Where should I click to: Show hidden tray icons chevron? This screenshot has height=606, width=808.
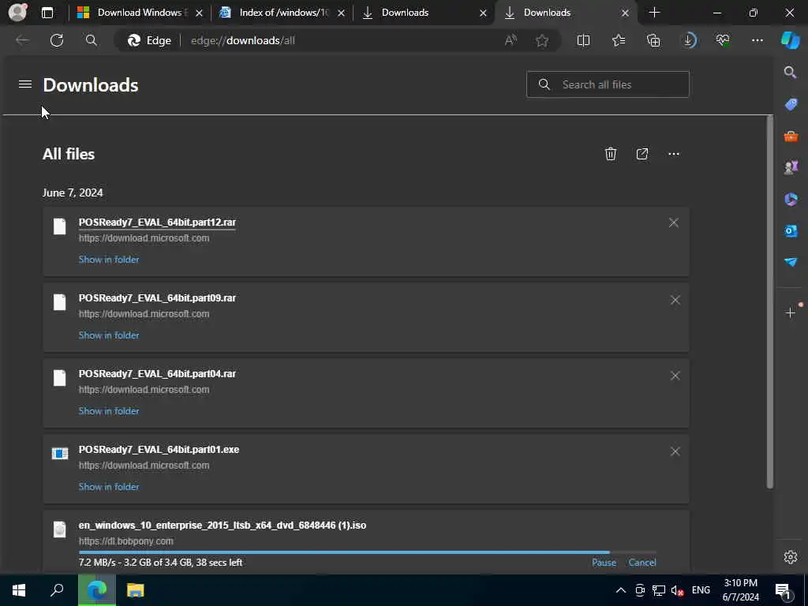coord(620,590)
